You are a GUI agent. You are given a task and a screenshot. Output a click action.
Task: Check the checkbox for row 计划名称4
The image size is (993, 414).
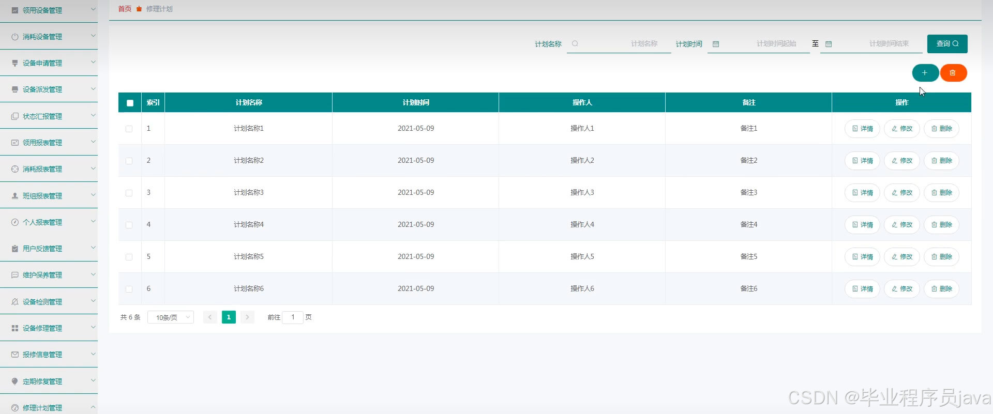129,225
